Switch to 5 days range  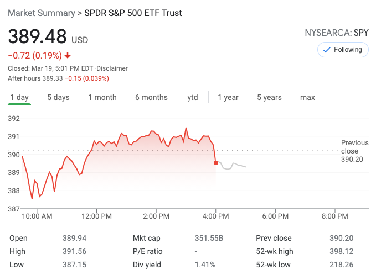pyautogui.click(x=58, y=97)
